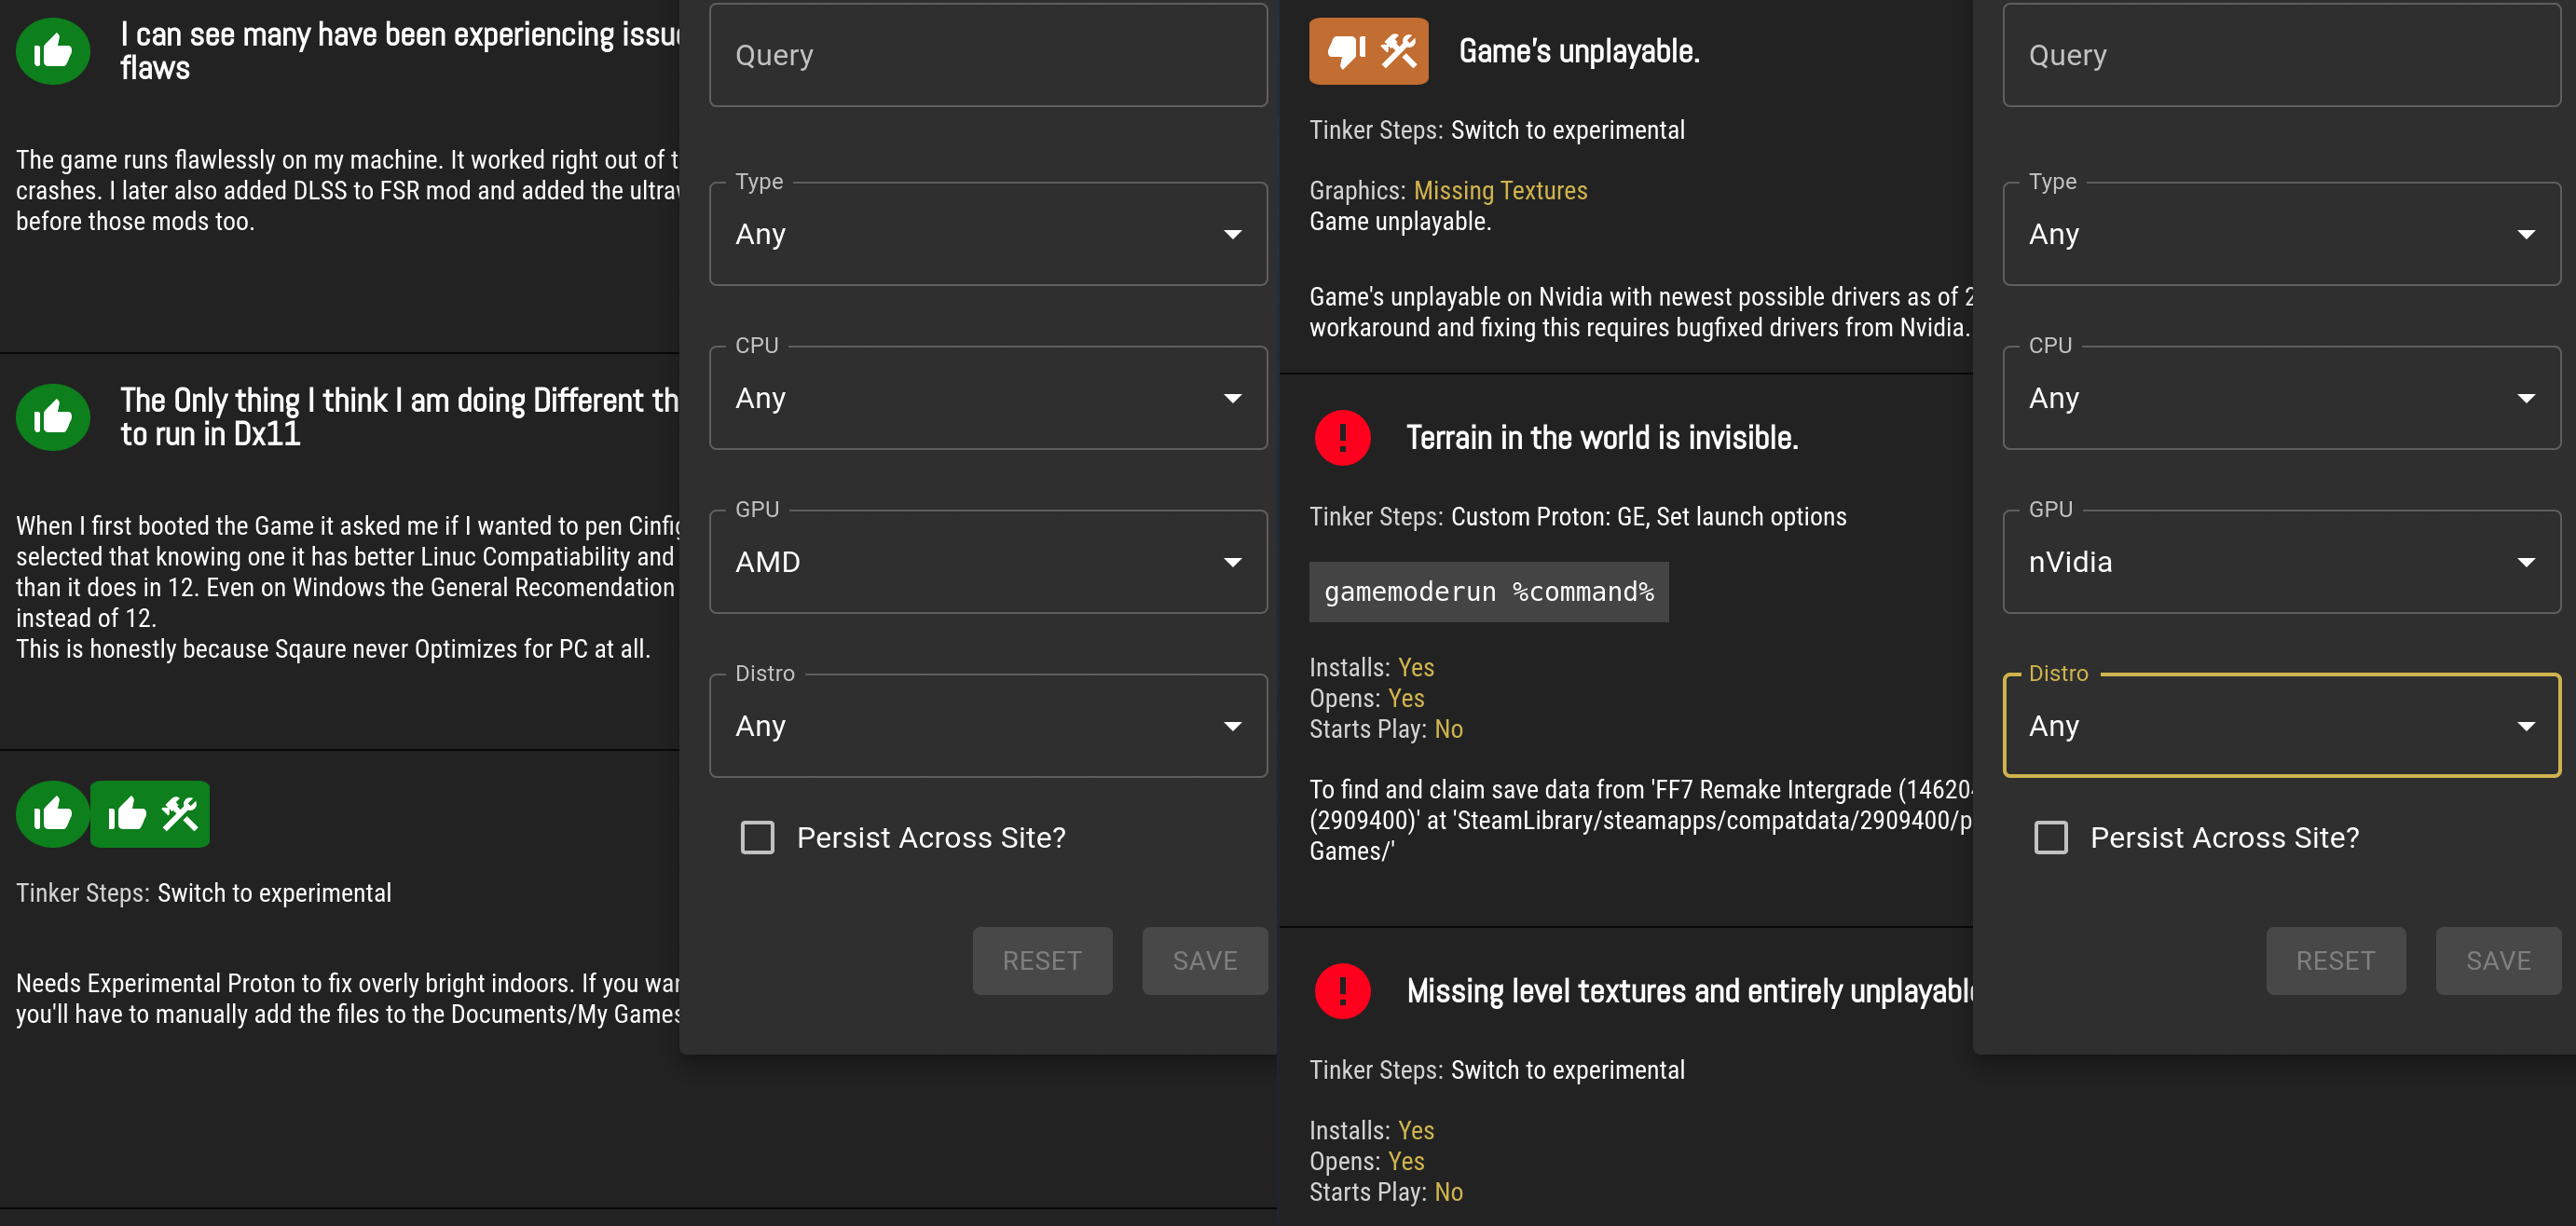Click 'Installs: Yes' under Missing level textures report
This screenshot has width=2576, height=1226.
click(x=1372, y=1130)
